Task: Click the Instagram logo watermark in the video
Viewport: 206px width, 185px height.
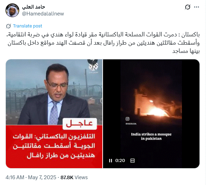Action: [127, 119]
